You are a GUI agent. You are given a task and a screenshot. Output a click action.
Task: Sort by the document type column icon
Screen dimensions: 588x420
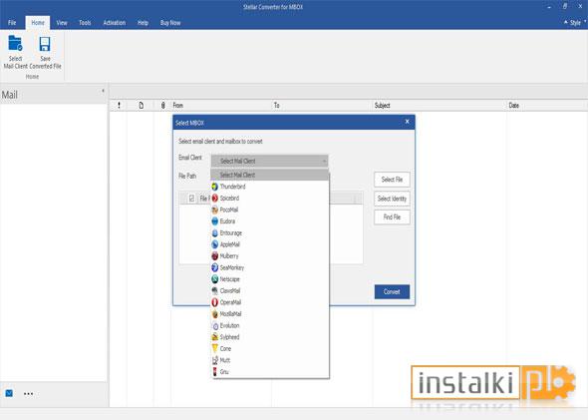tap(141, 106)
